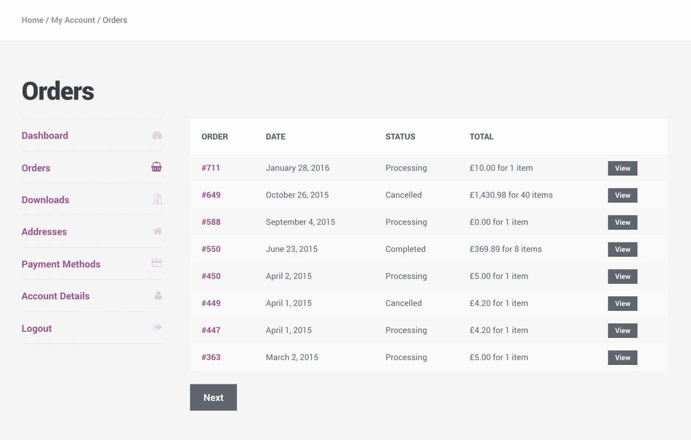Open My Account breadcrumb link

(x=73, y=20)
